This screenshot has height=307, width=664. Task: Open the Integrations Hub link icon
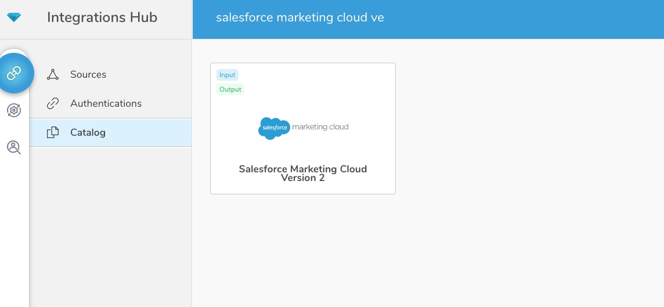[14, 73]
